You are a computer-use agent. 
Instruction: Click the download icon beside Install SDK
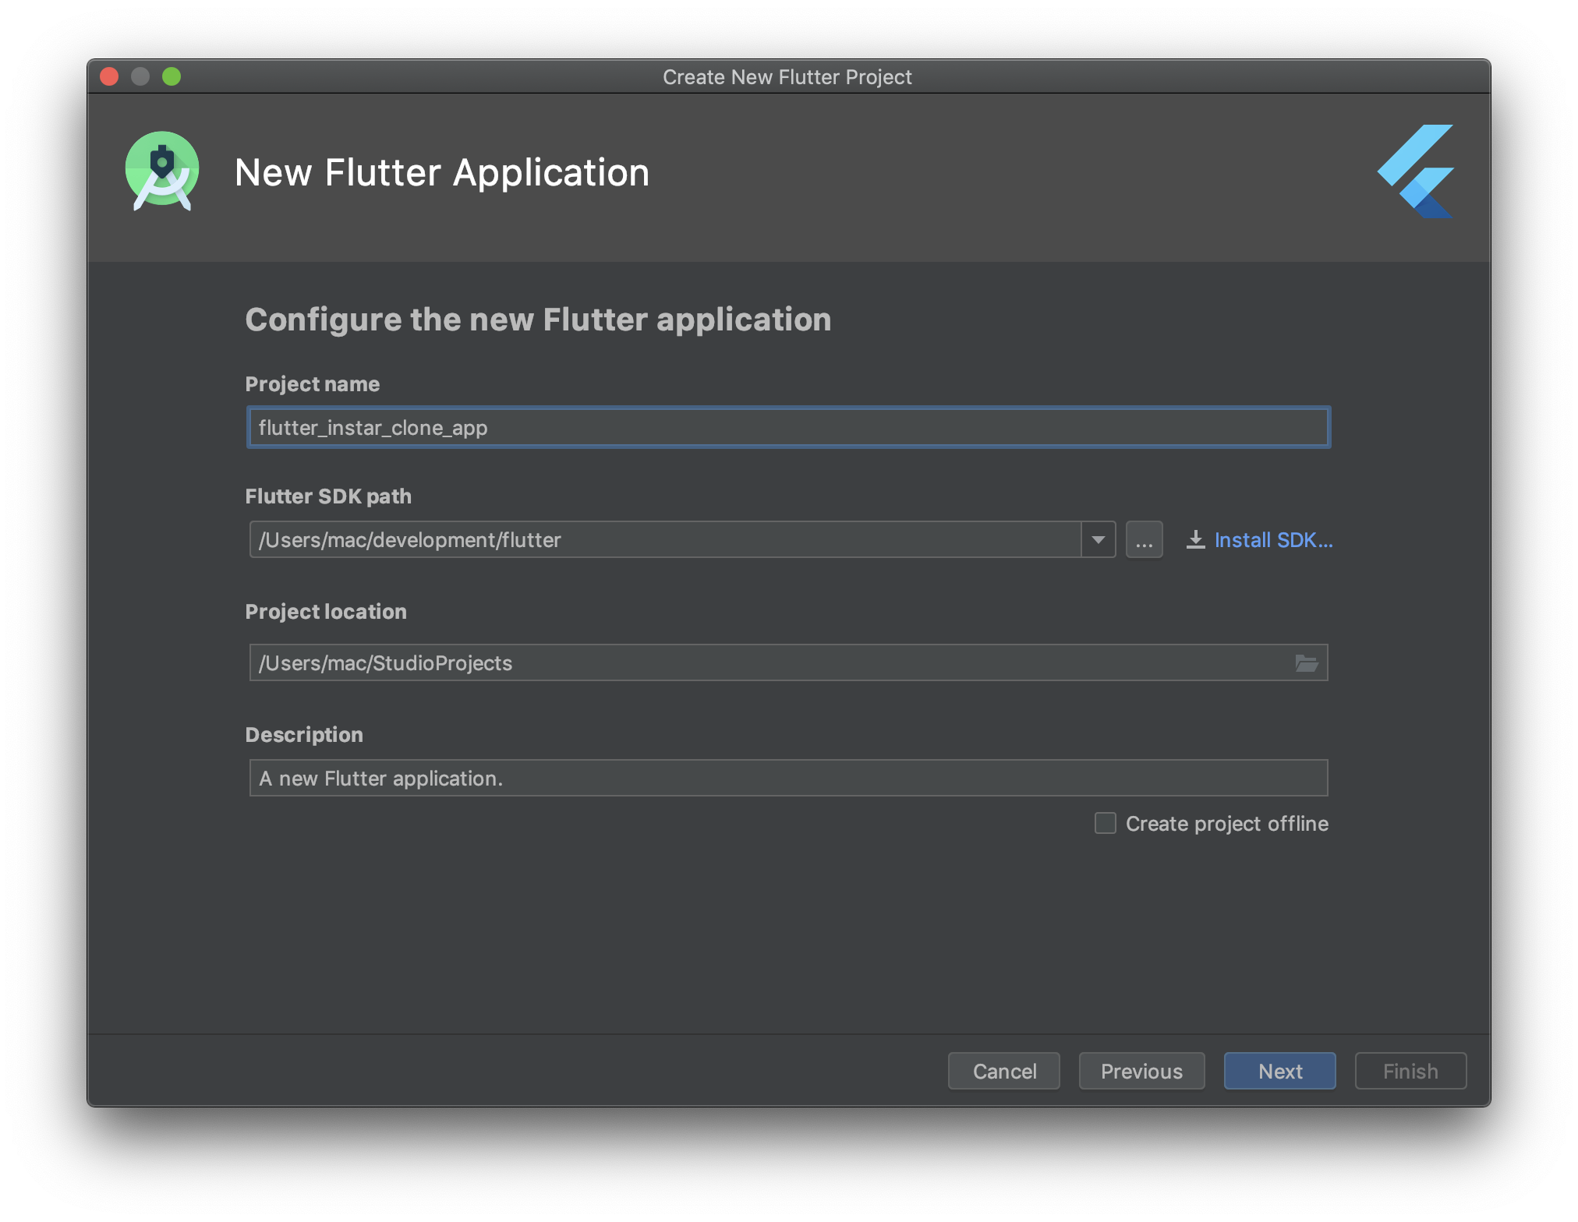click(x=1195, y=539)
